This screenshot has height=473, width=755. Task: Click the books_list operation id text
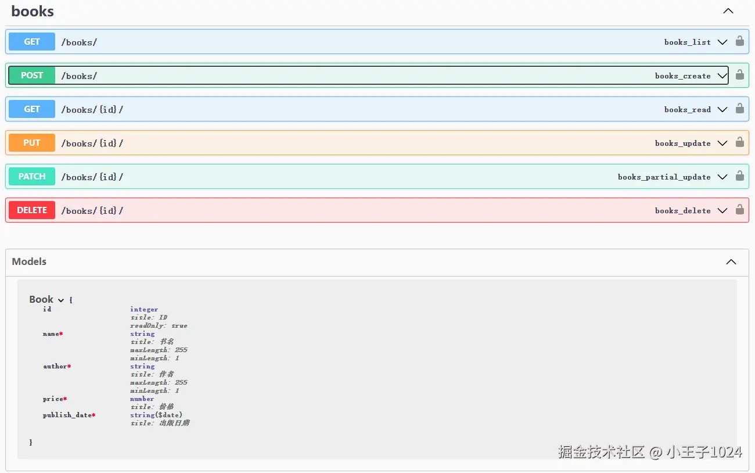tap(688, 42)
